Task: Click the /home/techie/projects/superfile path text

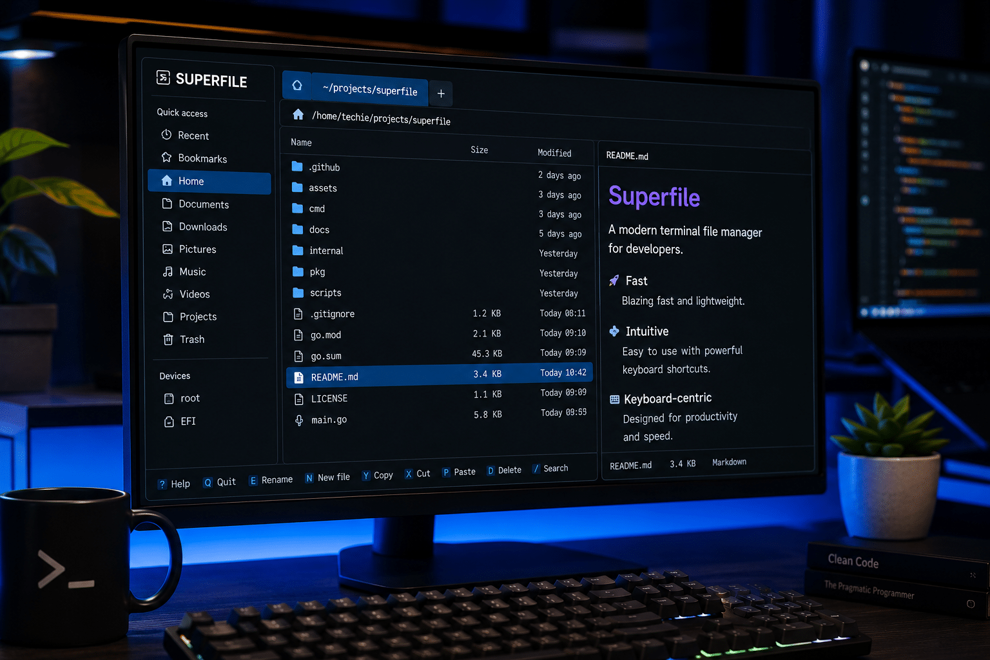Action: [381, 119]
